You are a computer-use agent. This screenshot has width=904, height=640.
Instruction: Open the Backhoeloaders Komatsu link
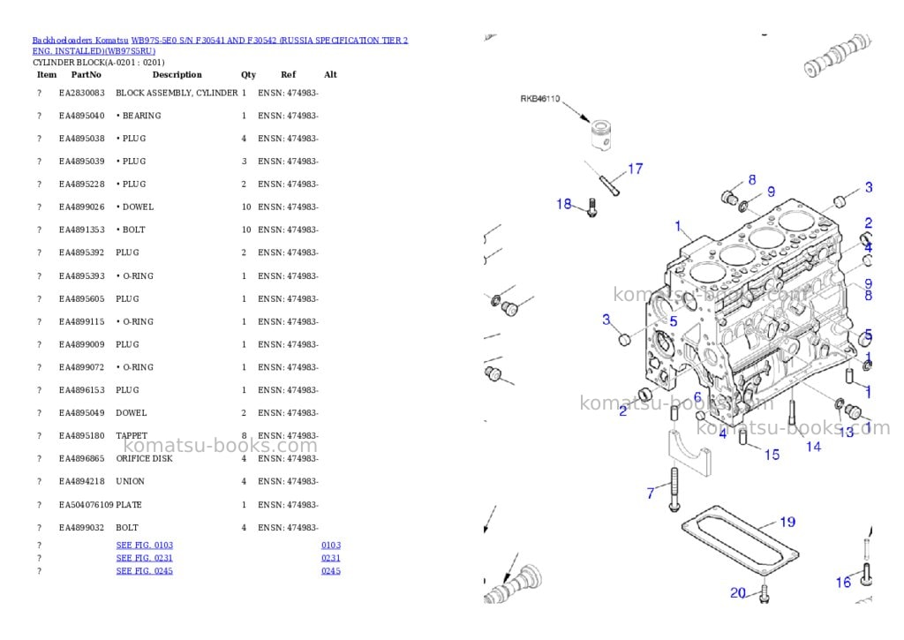(80, 41)
